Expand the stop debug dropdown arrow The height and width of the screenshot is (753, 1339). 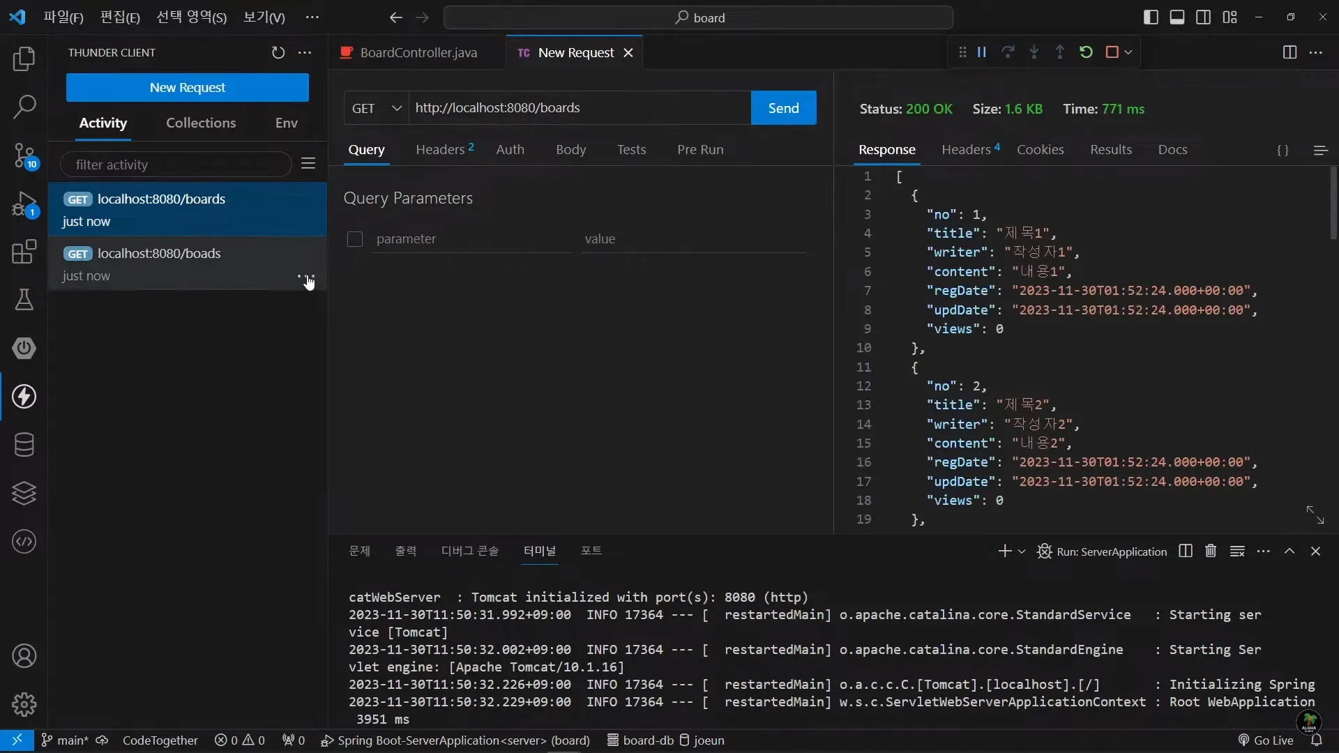click(1128, 52)
